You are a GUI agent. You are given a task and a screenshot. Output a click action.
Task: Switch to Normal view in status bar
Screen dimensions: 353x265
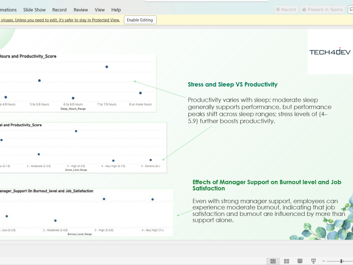pyautogui.click(x=273, y=261)
